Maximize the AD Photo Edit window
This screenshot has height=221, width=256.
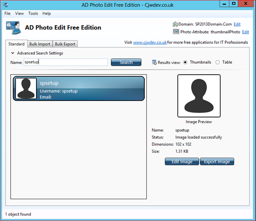pyautogui.click(x=234, y=4)
